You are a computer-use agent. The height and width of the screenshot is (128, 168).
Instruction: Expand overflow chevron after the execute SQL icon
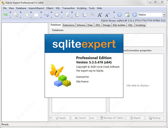52,12
